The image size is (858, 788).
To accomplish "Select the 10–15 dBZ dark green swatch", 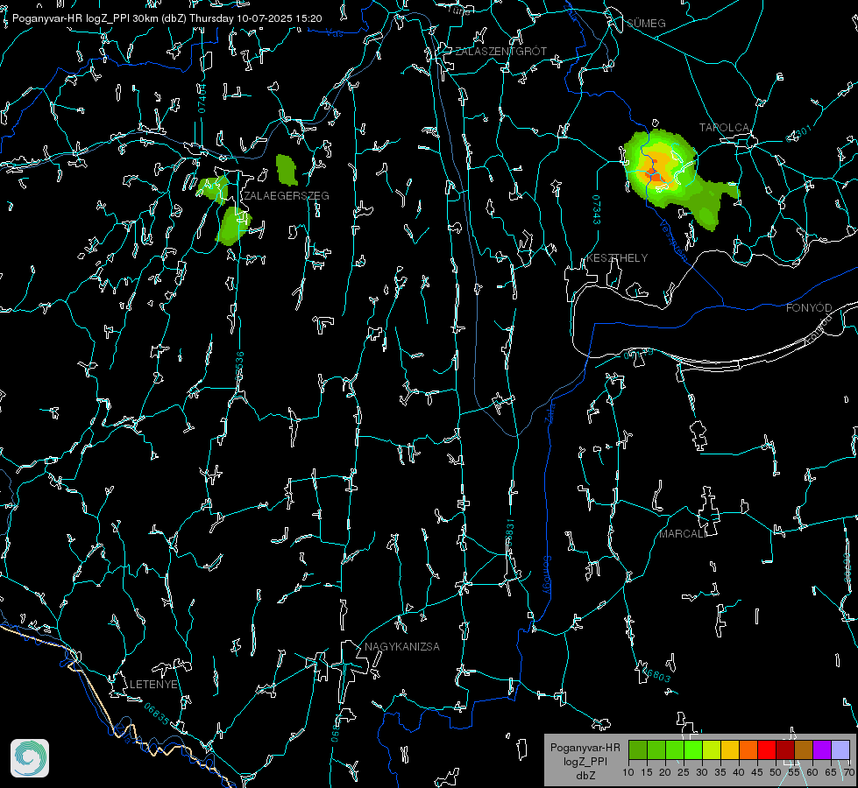I will [638, 749].
